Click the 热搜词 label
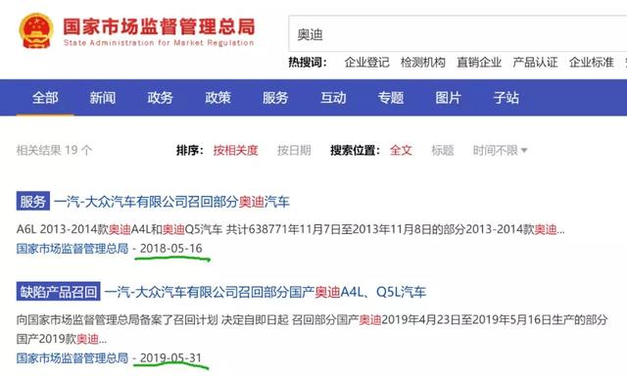 tap(308, 63)
